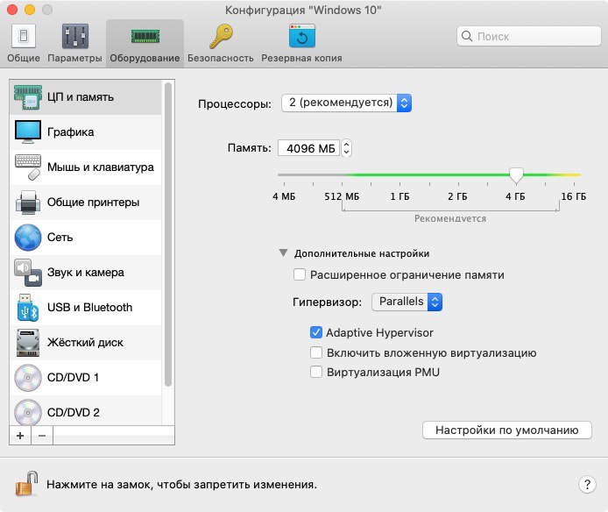
Task: Click the CD/DVD 2 disc icon
Action: 28,412
